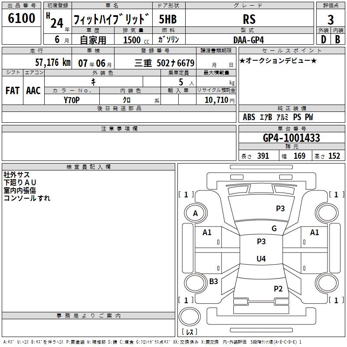347x347 pixels.
Task: Click the G mark on the windshield
Action: [274, 229]
